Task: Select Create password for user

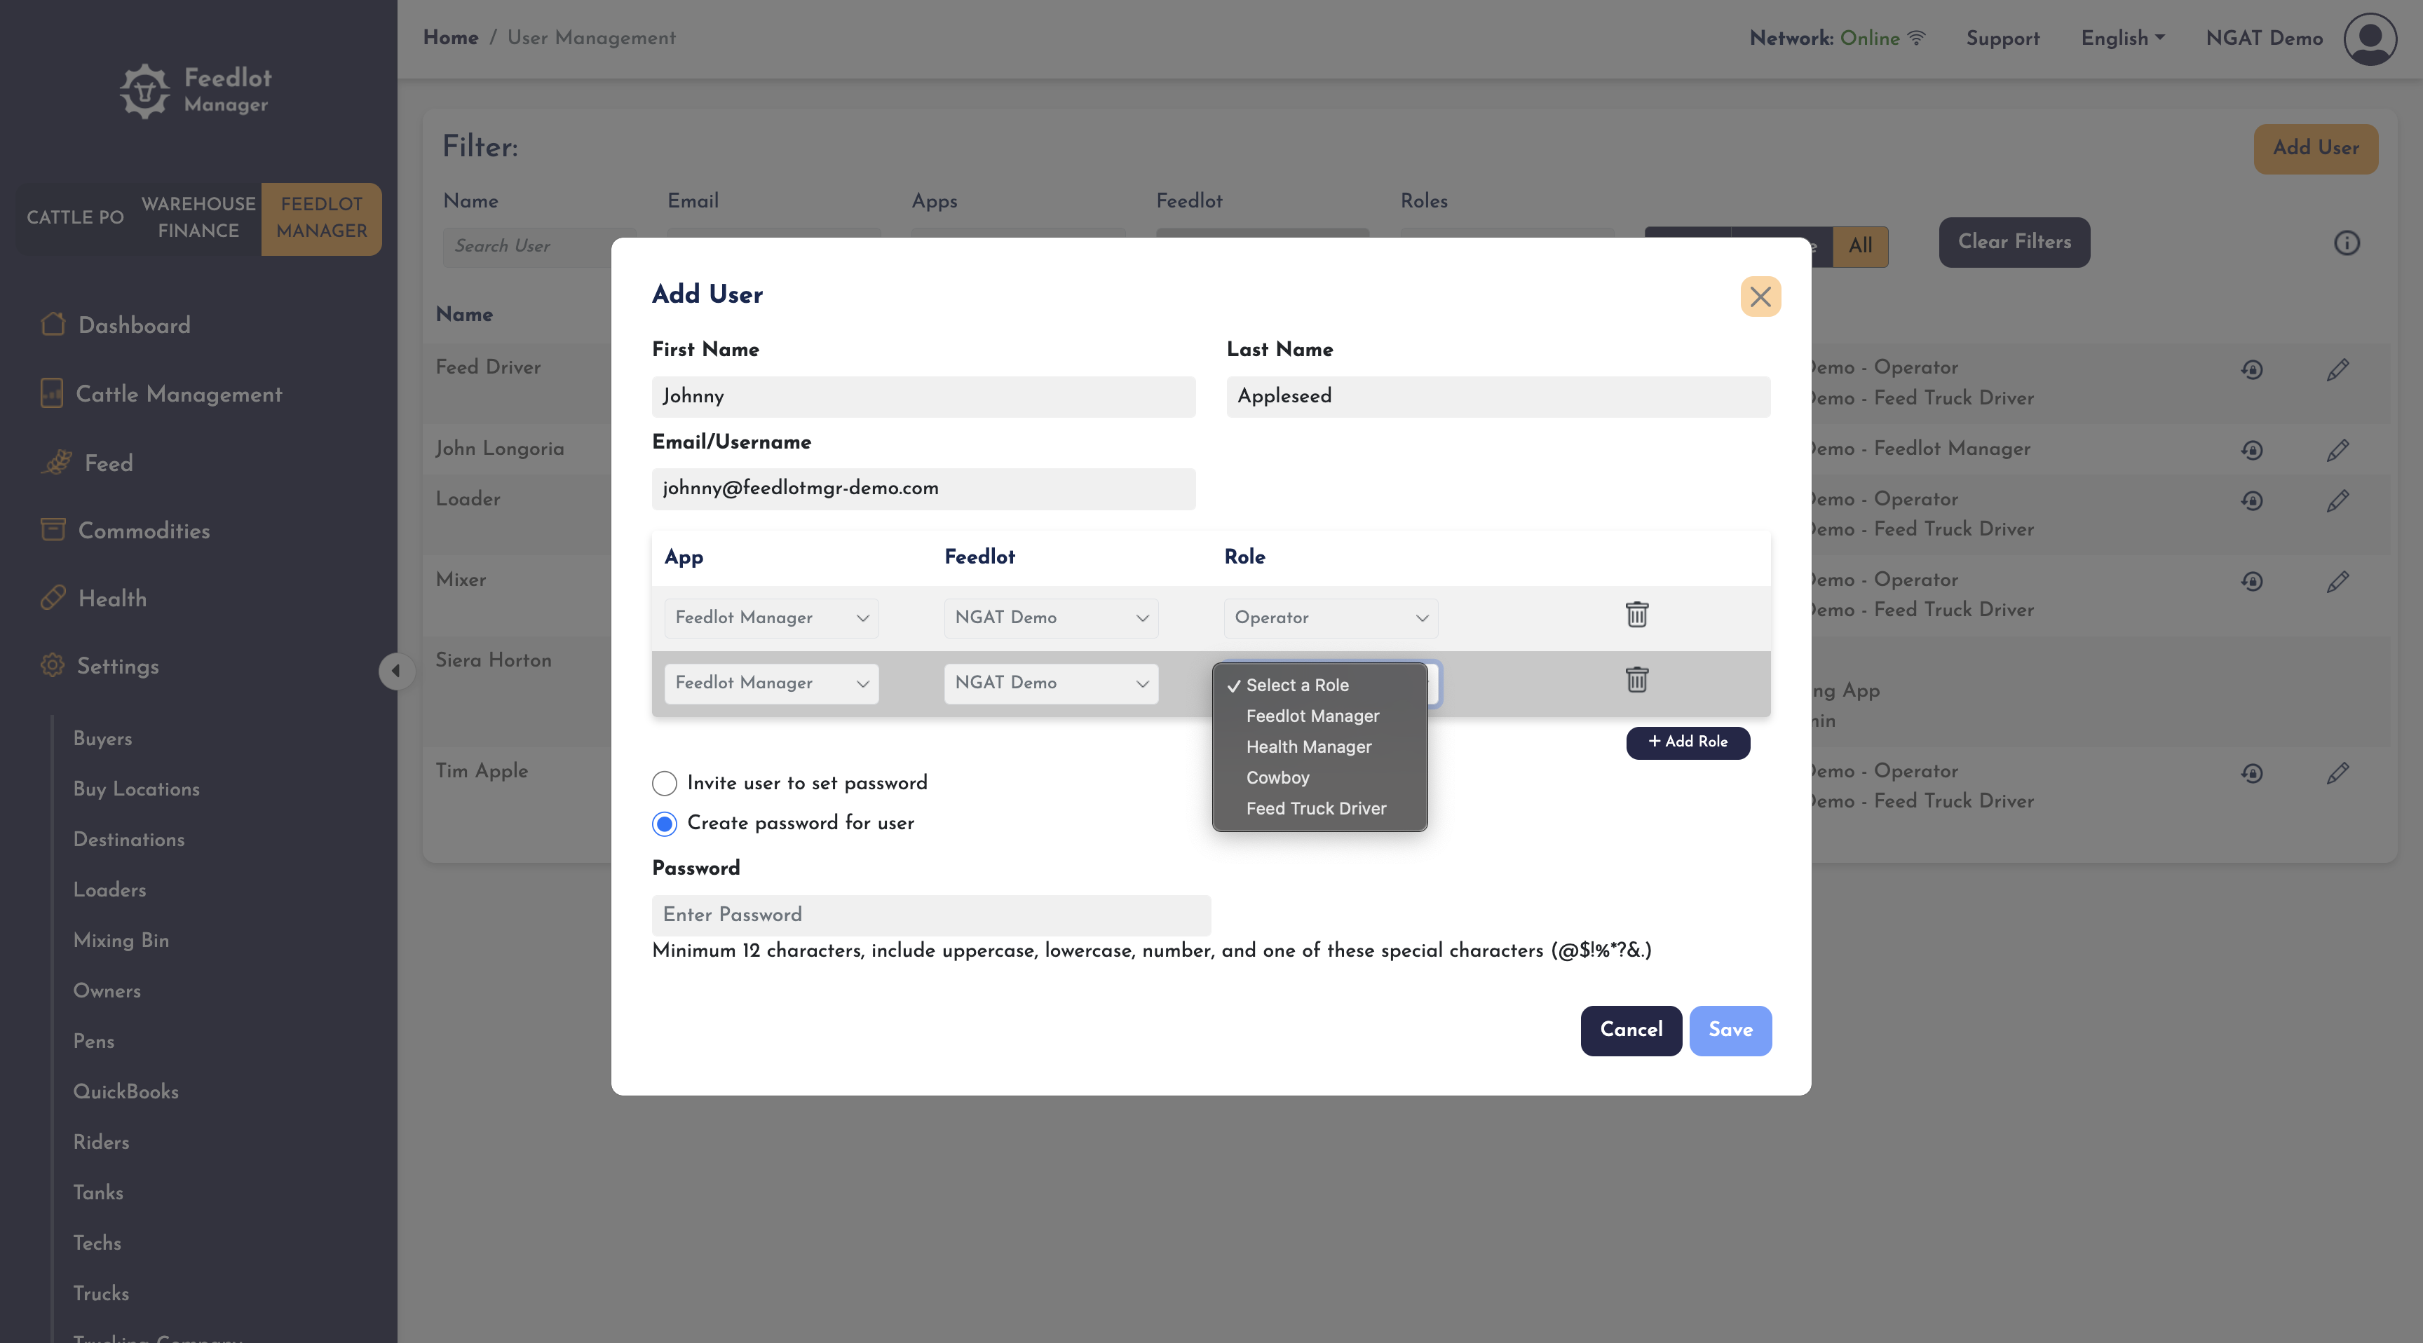Action: coord(664,824)
